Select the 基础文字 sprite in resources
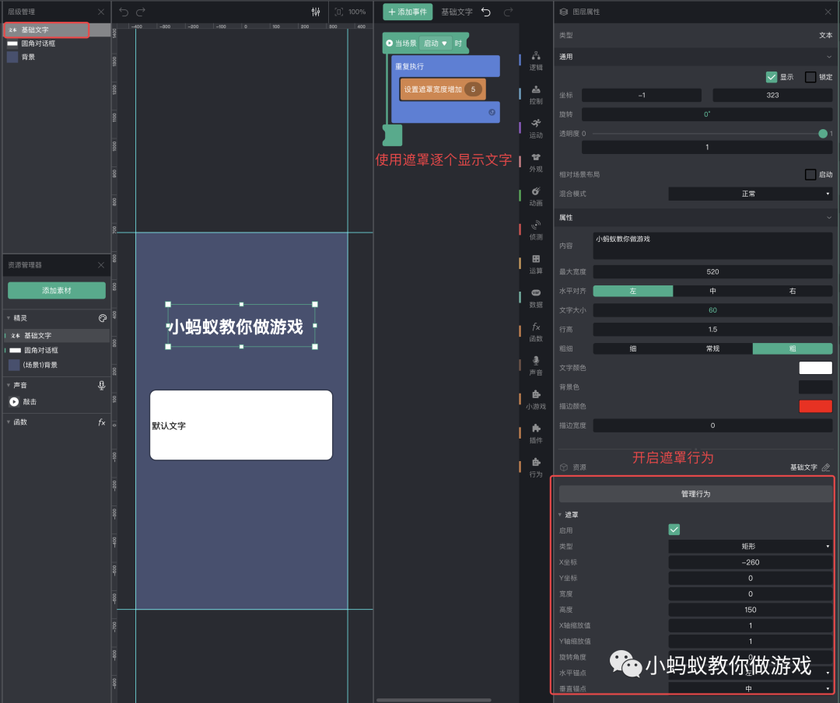840x703 pixels. tap(56, 335)
